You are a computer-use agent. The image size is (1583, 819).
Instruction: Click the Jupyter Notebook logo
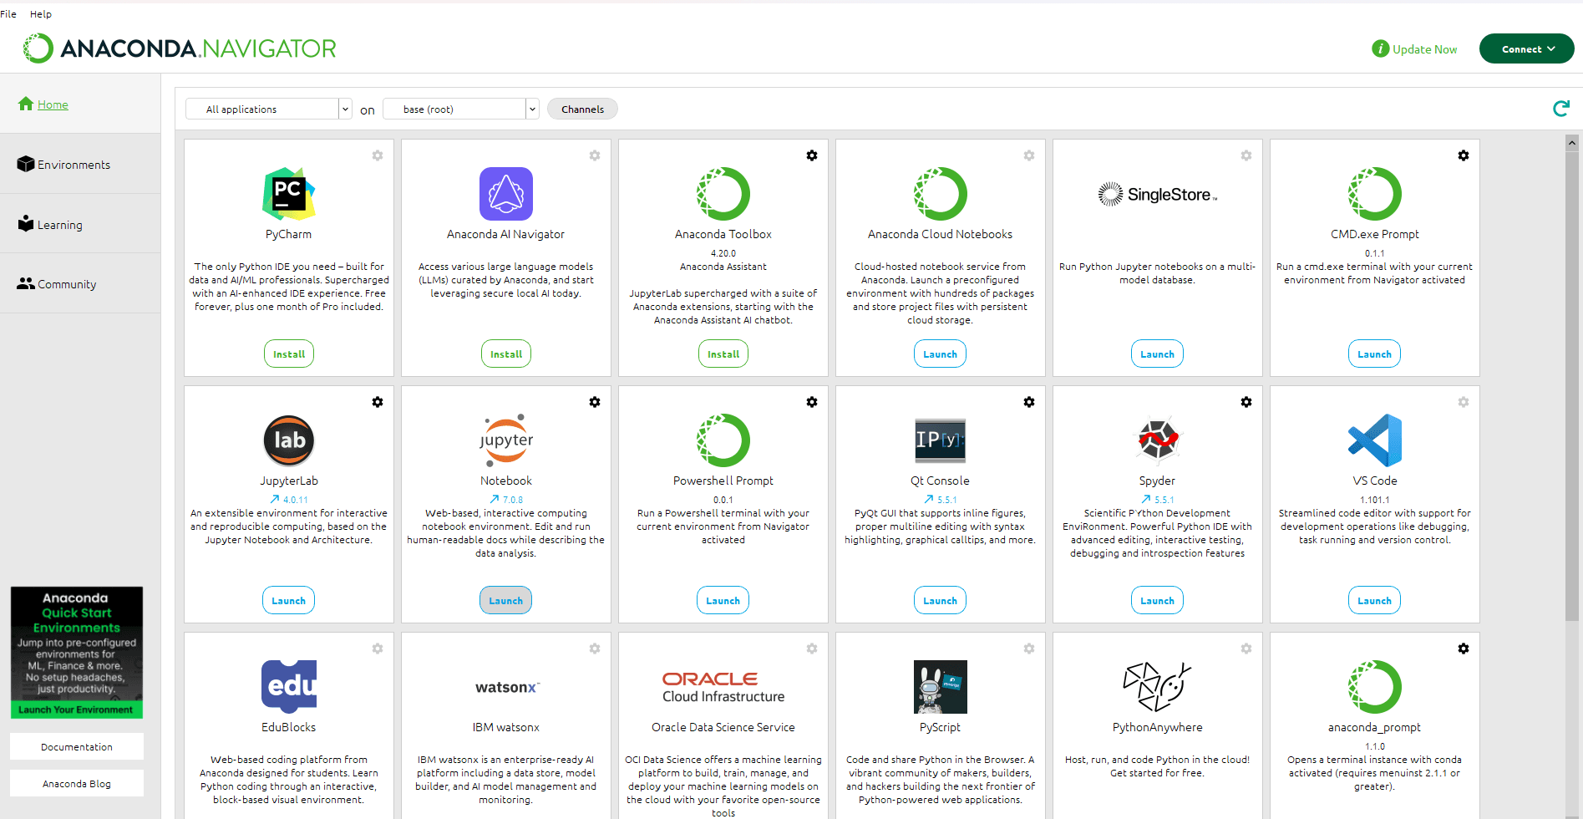(506, 440)
